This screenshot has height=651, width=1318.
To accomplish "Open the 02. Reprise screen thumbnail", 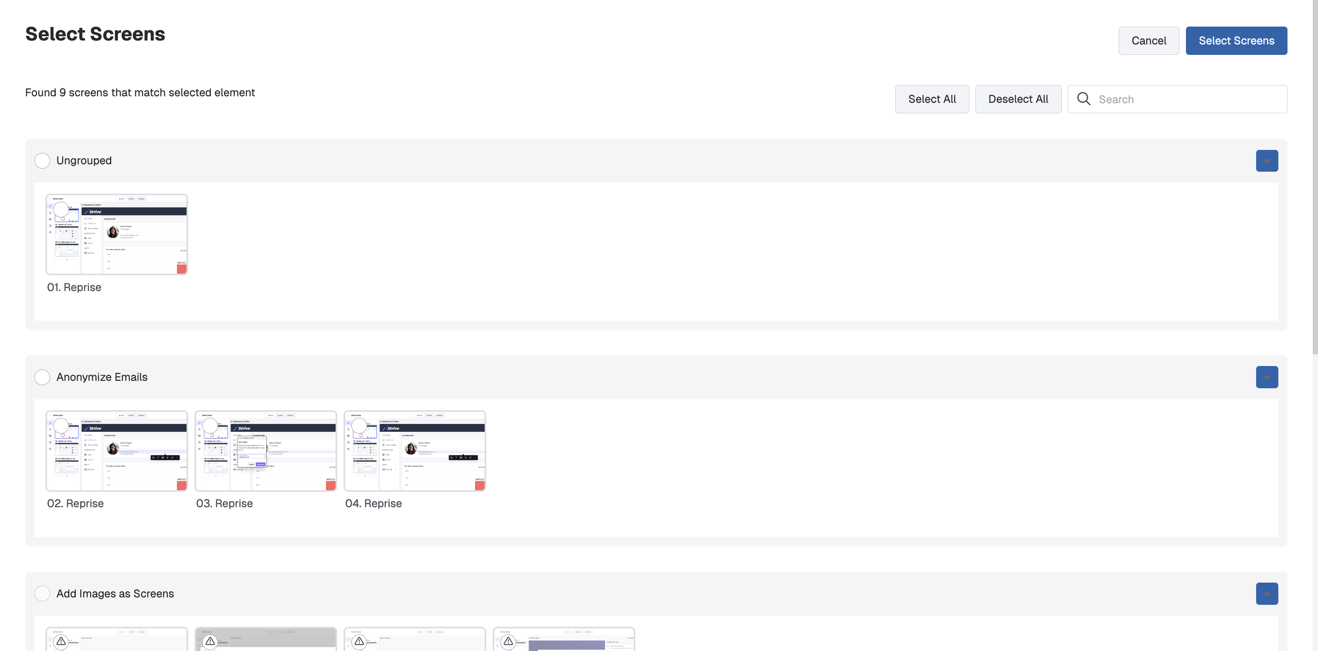I will pyautogui.click(x=117, y=451).
